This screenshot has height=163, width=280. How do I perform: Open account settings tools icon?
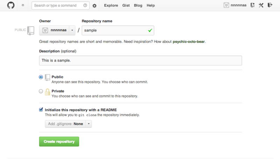261,5
